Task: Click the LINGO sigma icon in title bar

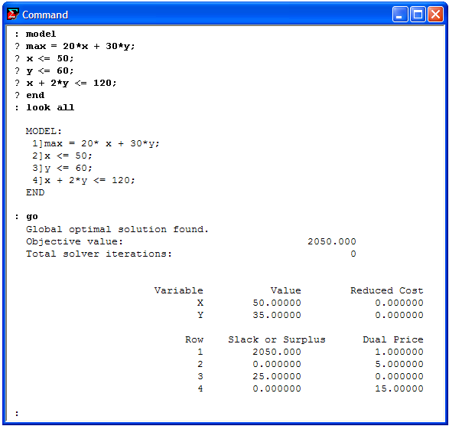Action: tap(13, 14)
